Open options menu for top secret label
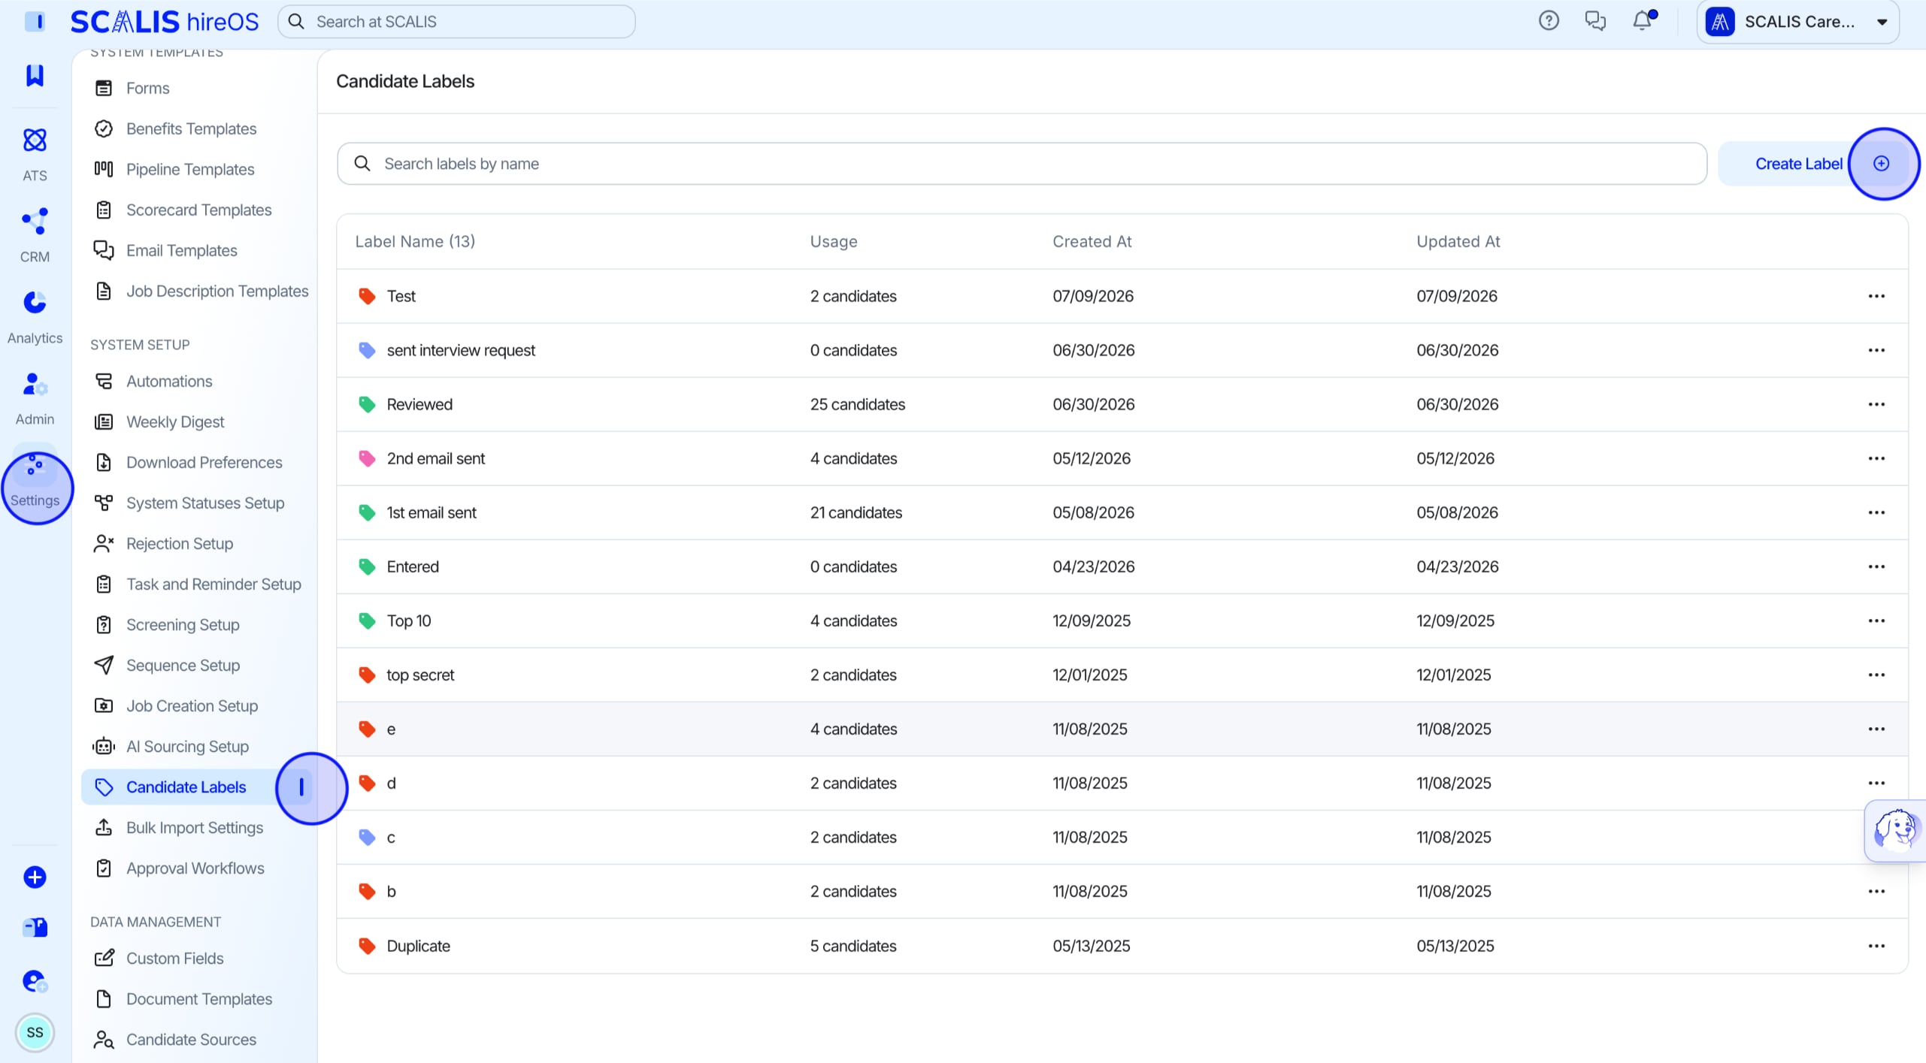This screenshot has width=1926, height=1063. (1876, 675)
